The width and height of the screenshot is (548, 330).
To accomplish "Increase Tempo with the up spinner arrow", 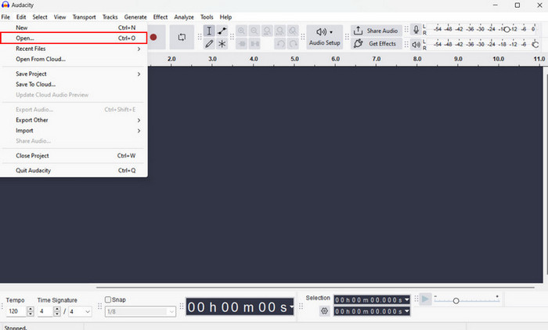I will point(31,309).
